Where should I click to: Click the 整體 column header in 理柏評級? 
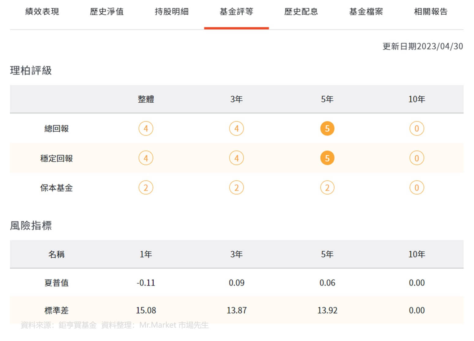146,99
